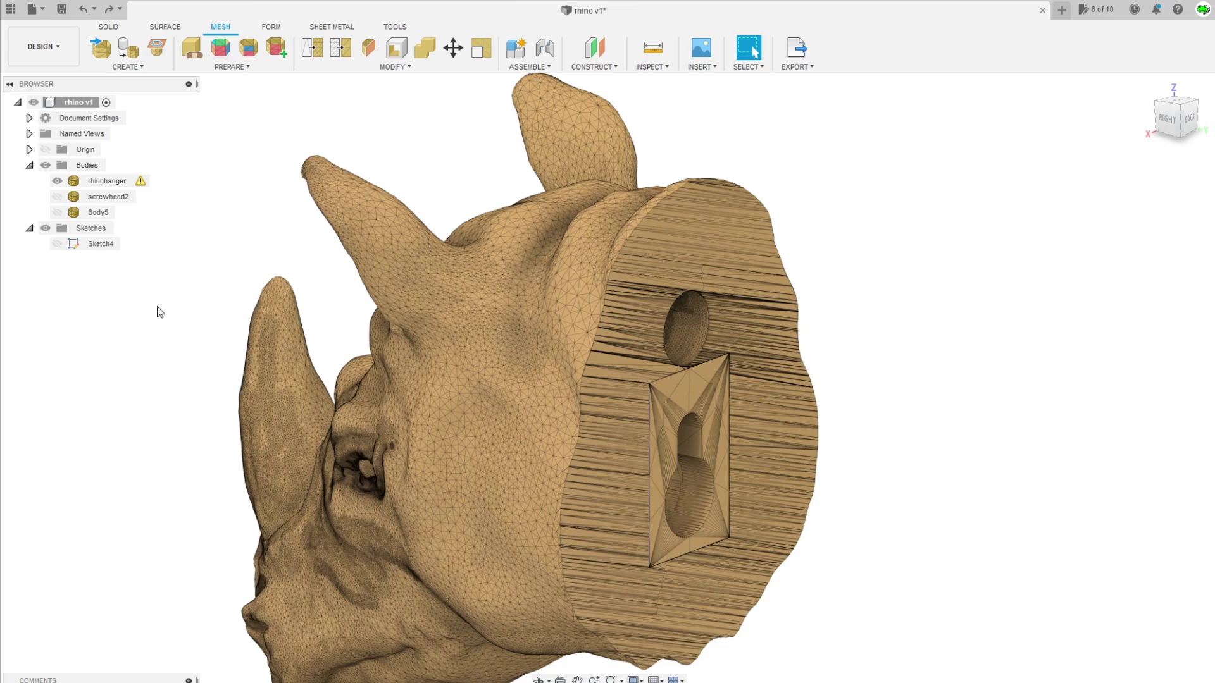
Task: Select the Plane Cut tool in Modify
Action: [x=369, y=47]
